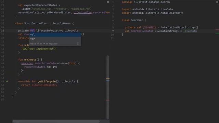Click 'androidx.lifecycle.MutableLiveData' import
The height and width of the screenshot is (123, 219).
click(158, 13)
